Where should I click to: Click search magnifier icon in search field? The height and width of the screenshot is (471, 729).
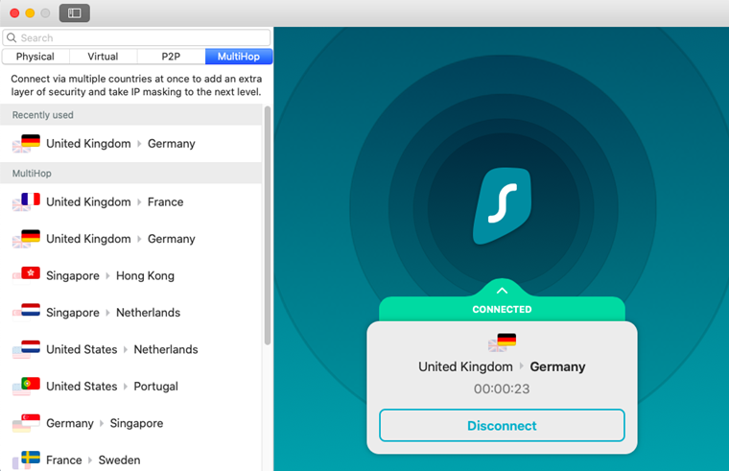point(12,38)
